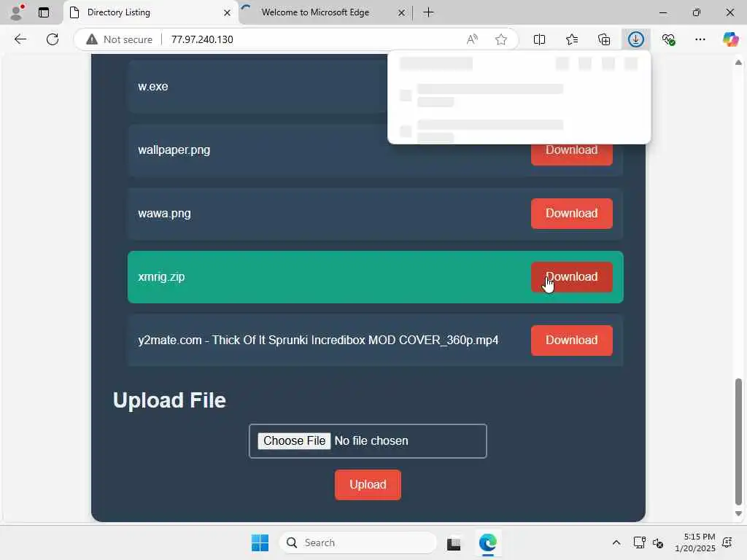The image size is (747, 560).
Task: Select the wawa.png file name
Action: coord(164,214)
